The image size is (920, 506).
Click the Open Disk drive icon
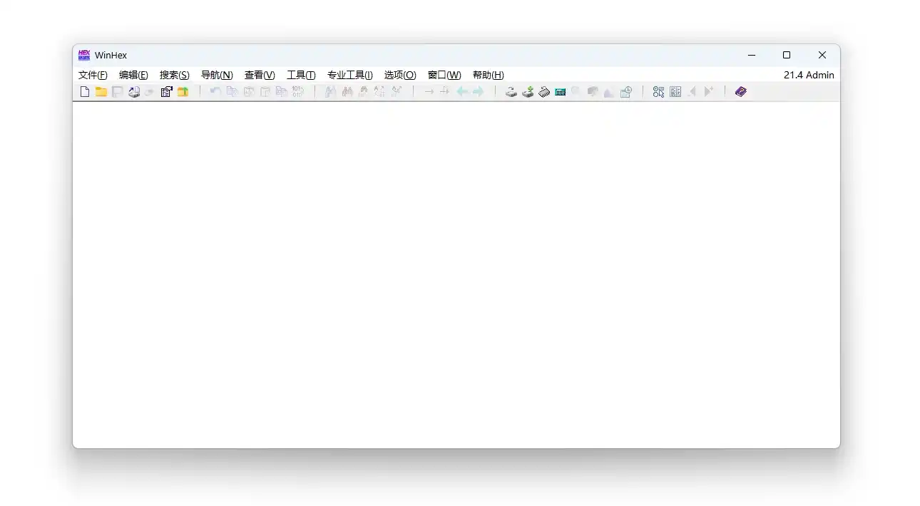pos(511,92)
